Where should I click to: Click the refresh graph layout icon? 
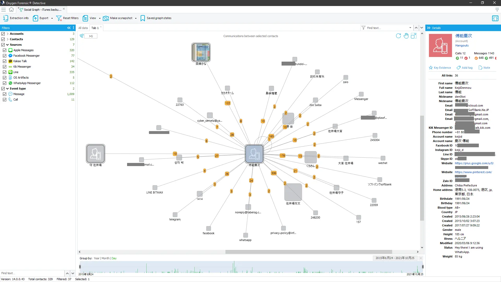398,36
